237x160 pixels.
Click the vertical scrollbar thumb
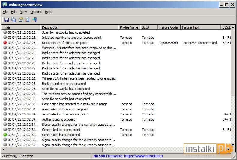point(233,63)
